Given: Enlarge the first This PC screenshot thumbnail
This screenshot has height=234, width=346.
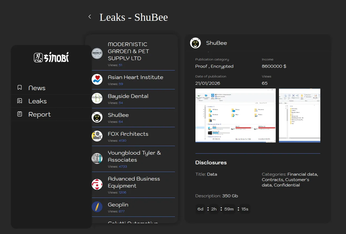Looking at the screenshot, I should pyautogui.click(x=235, y=115).
